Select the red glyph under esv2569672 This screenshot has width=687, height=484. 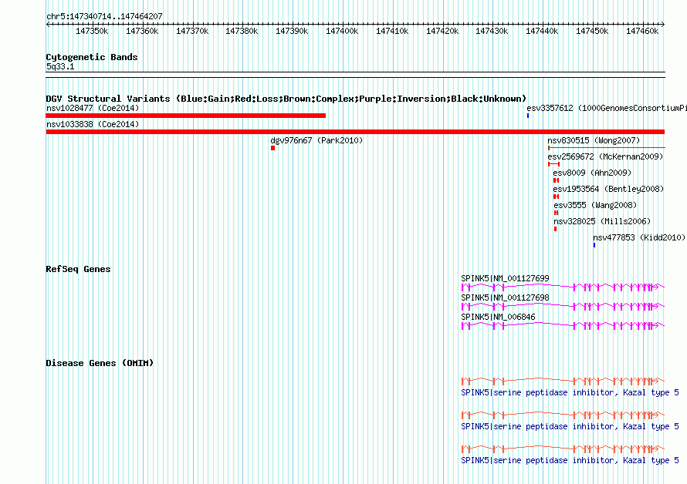point(553,164)
